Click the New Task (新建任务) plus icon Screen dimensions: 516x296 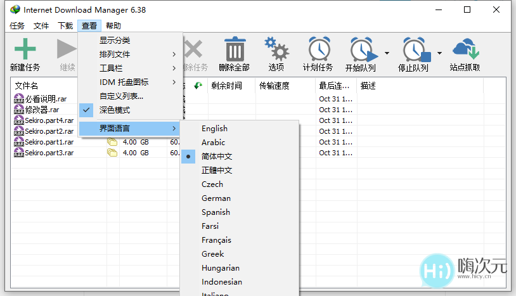click(x=25, y=49)
